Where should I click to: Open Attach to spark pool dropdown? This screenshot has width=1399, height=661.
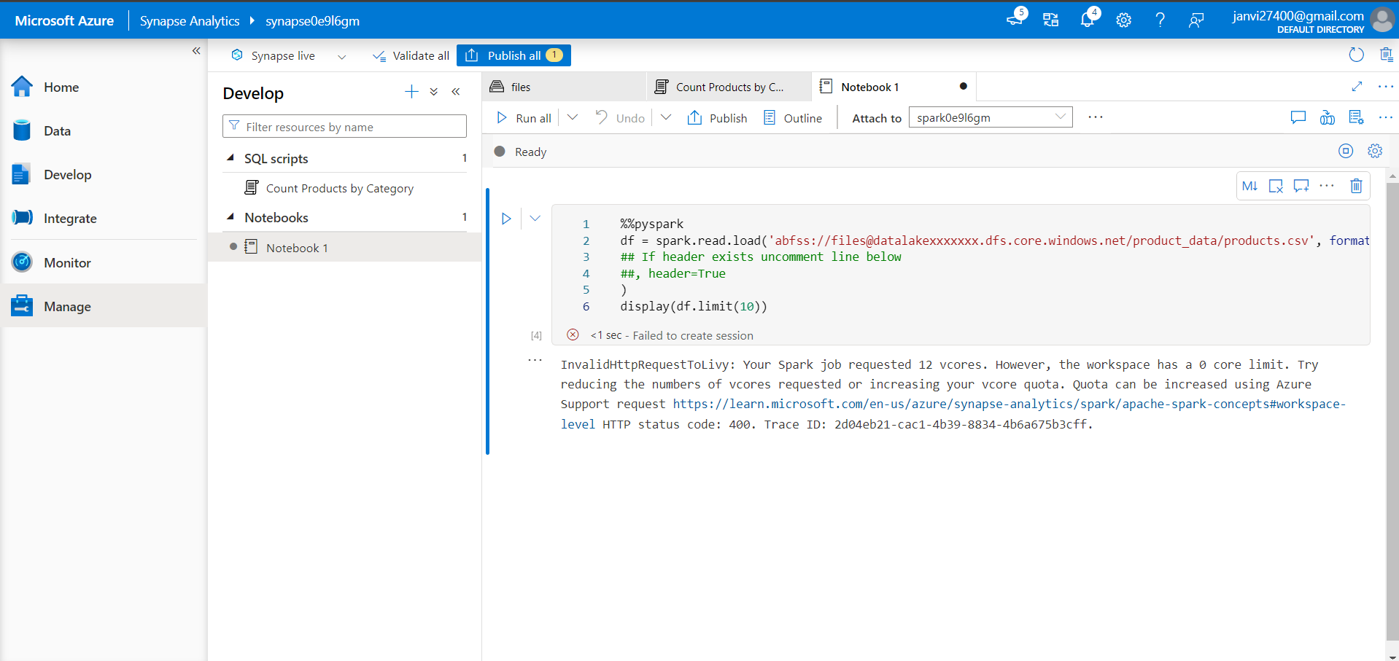[991, 117]
